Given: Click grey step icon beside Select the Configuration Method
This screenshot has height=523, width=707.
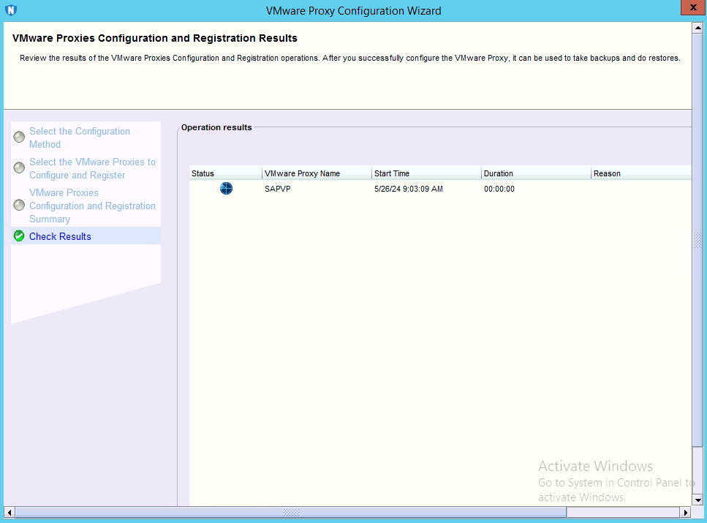Looking at the screenshot, I should tap(20, 137).
